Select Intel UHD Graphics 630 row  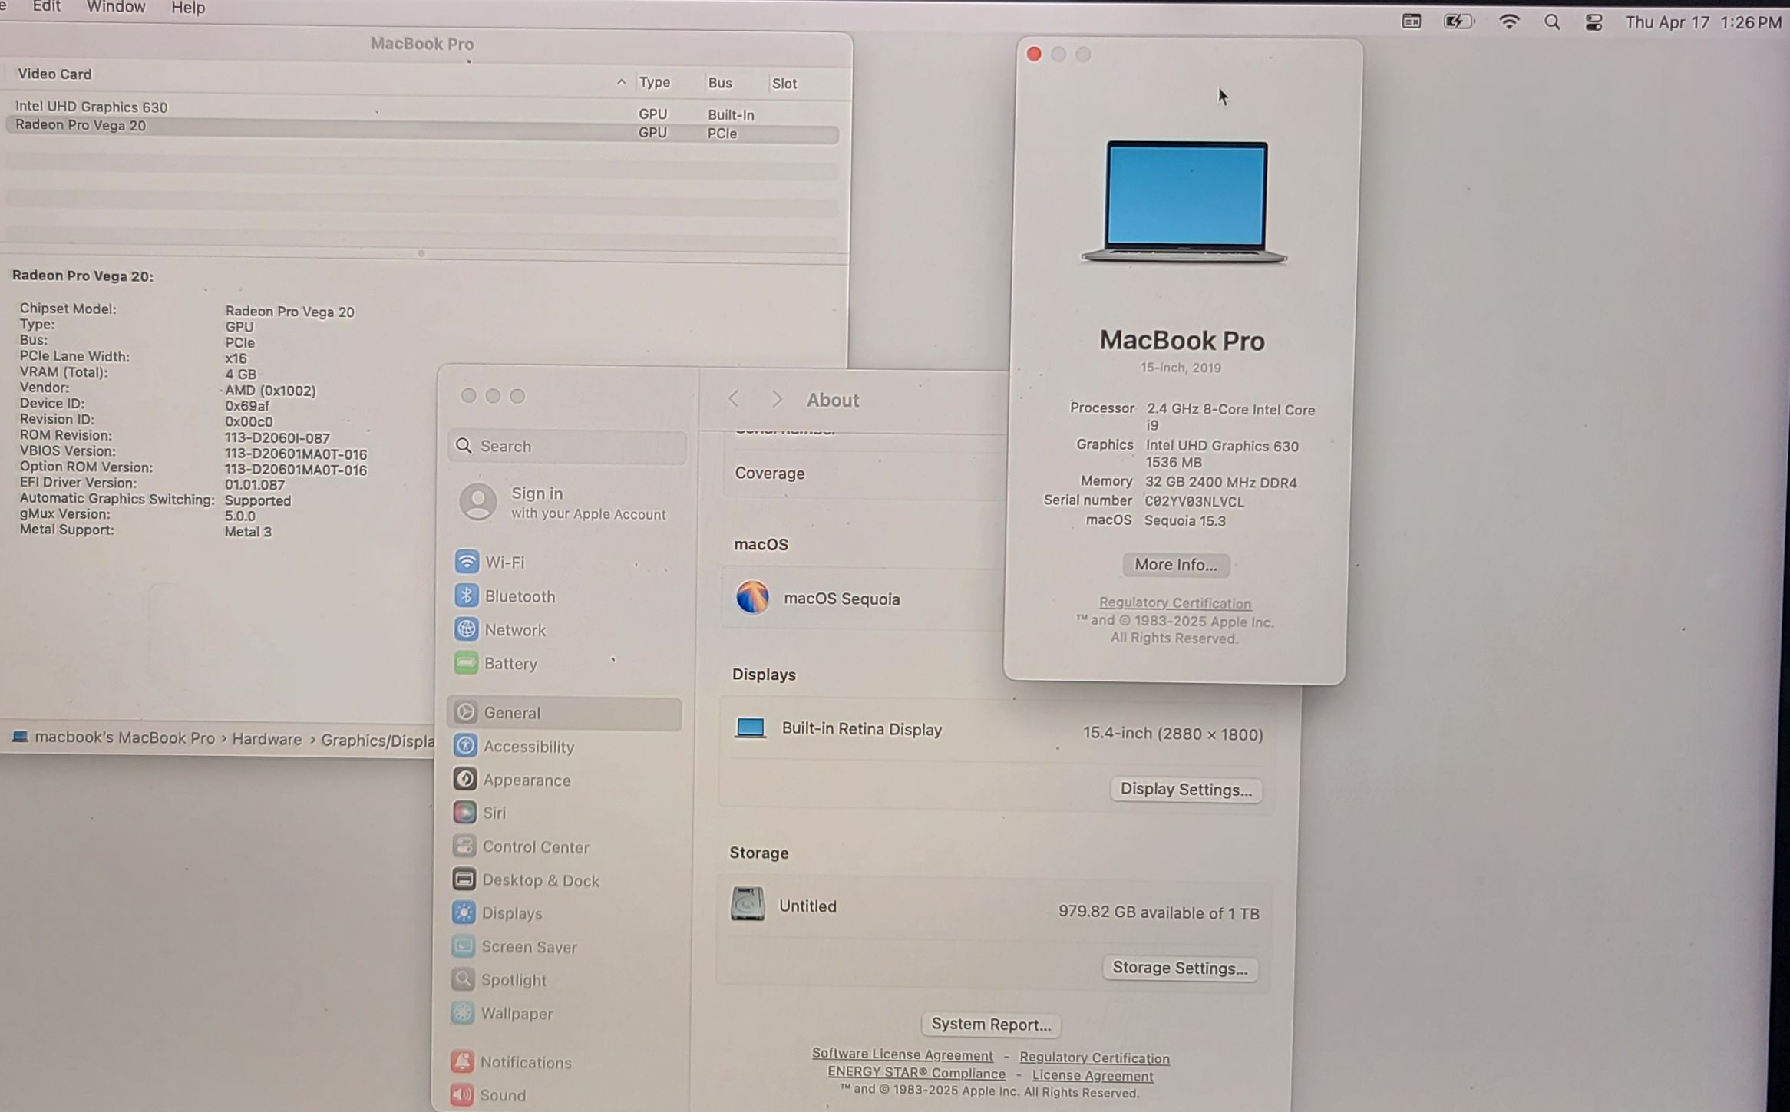pos(91,107)
